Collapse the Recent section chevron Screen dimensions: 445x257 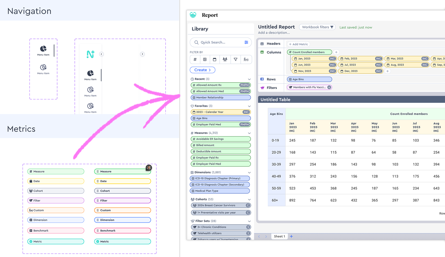click(249, 79)
